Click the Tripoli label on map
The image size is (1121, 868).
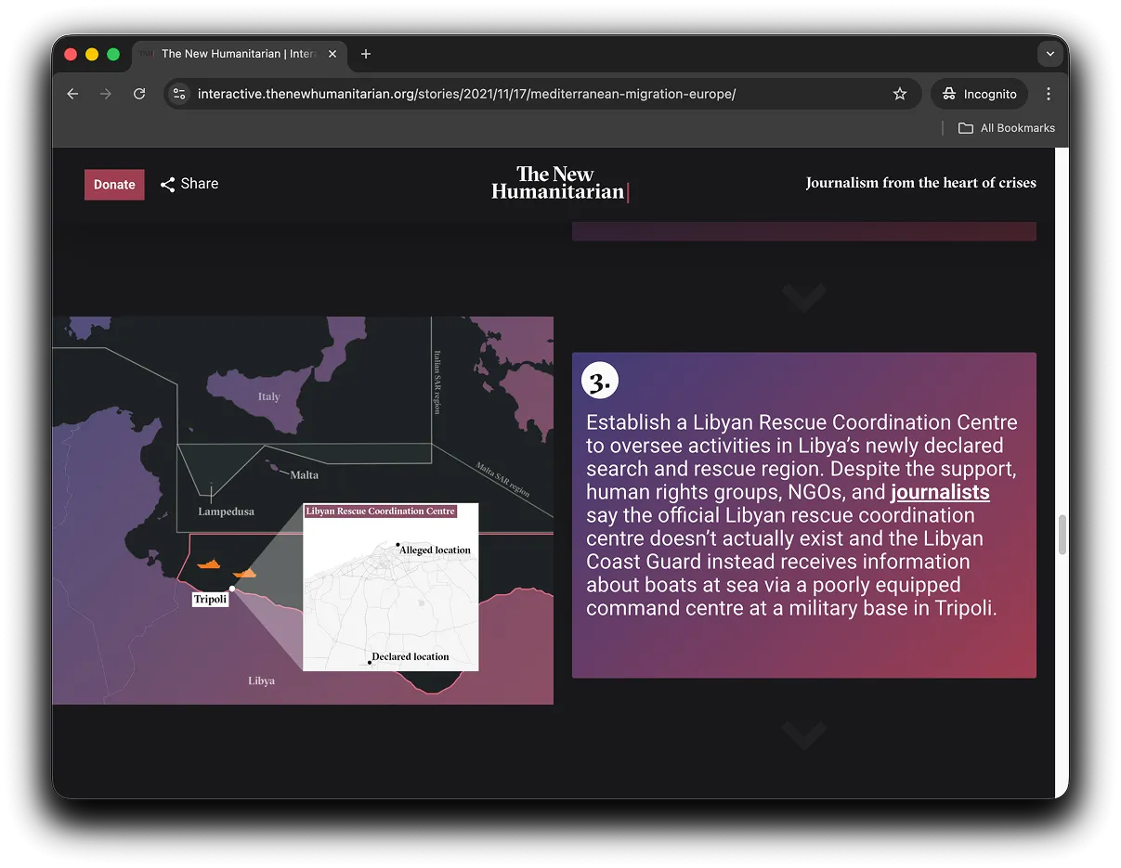(210, 599)
